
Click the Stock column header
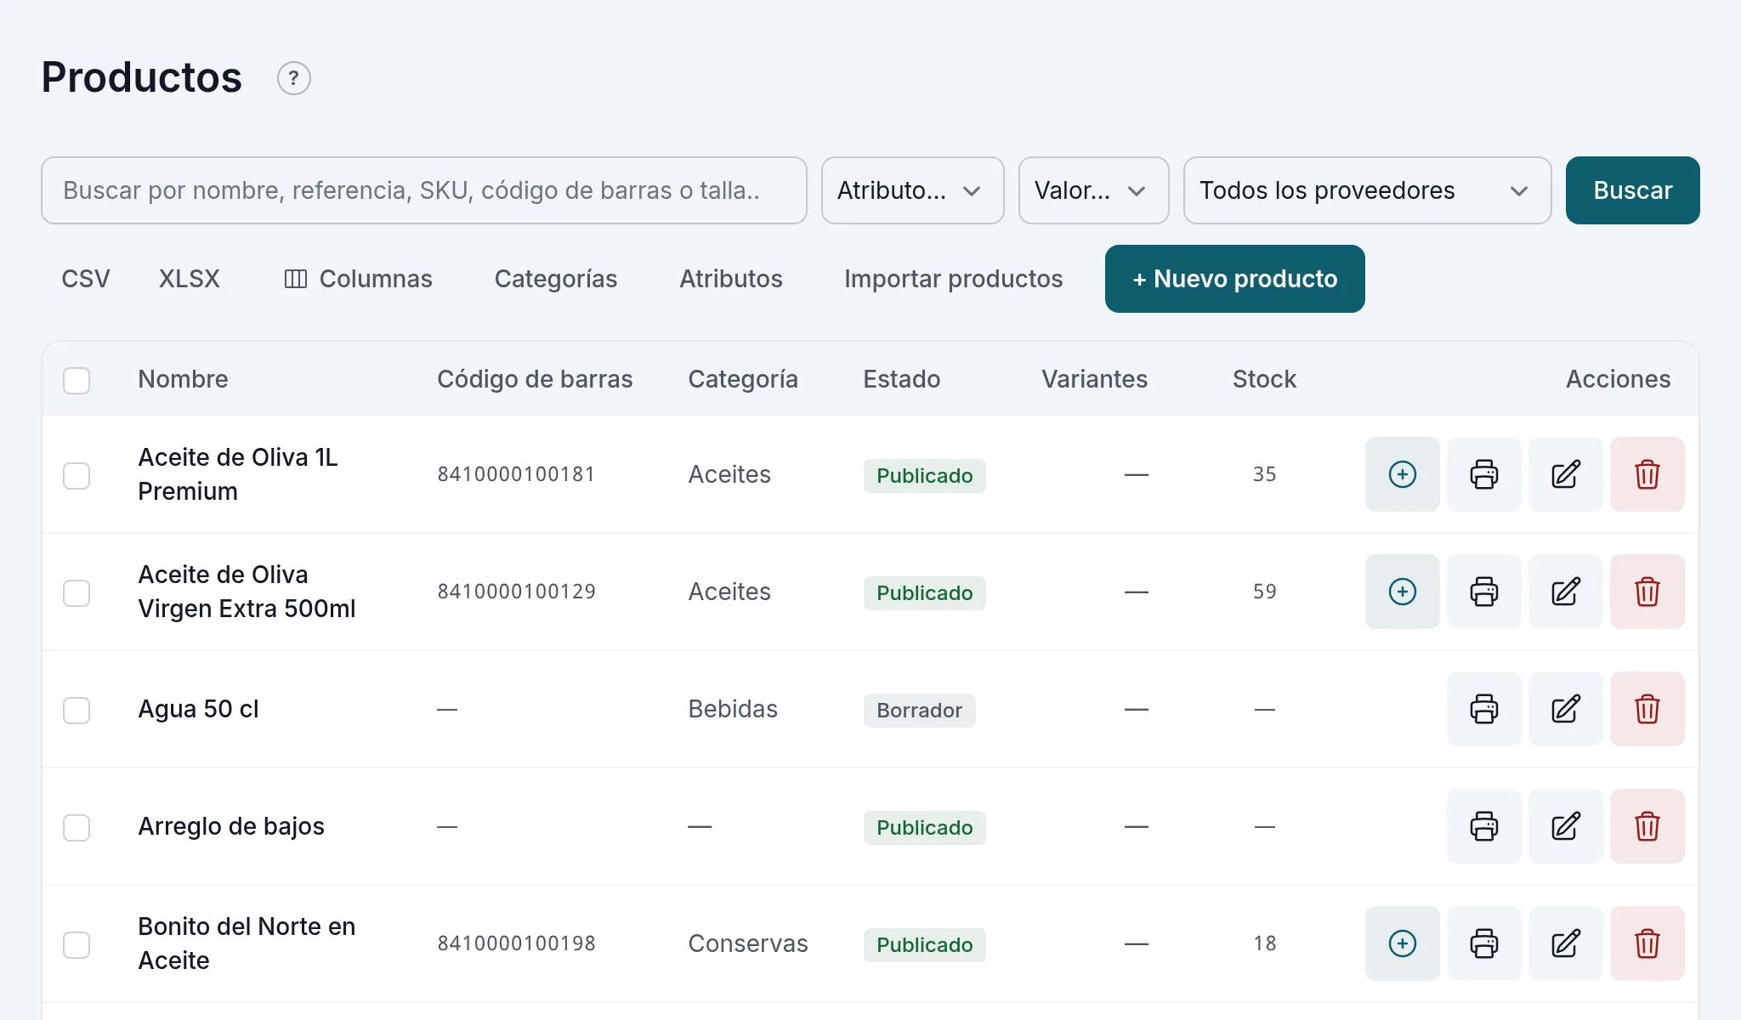click(1264, 379)
